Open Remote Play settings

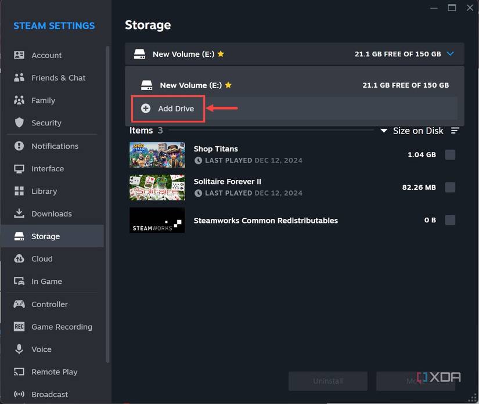(x=53, y=372)
